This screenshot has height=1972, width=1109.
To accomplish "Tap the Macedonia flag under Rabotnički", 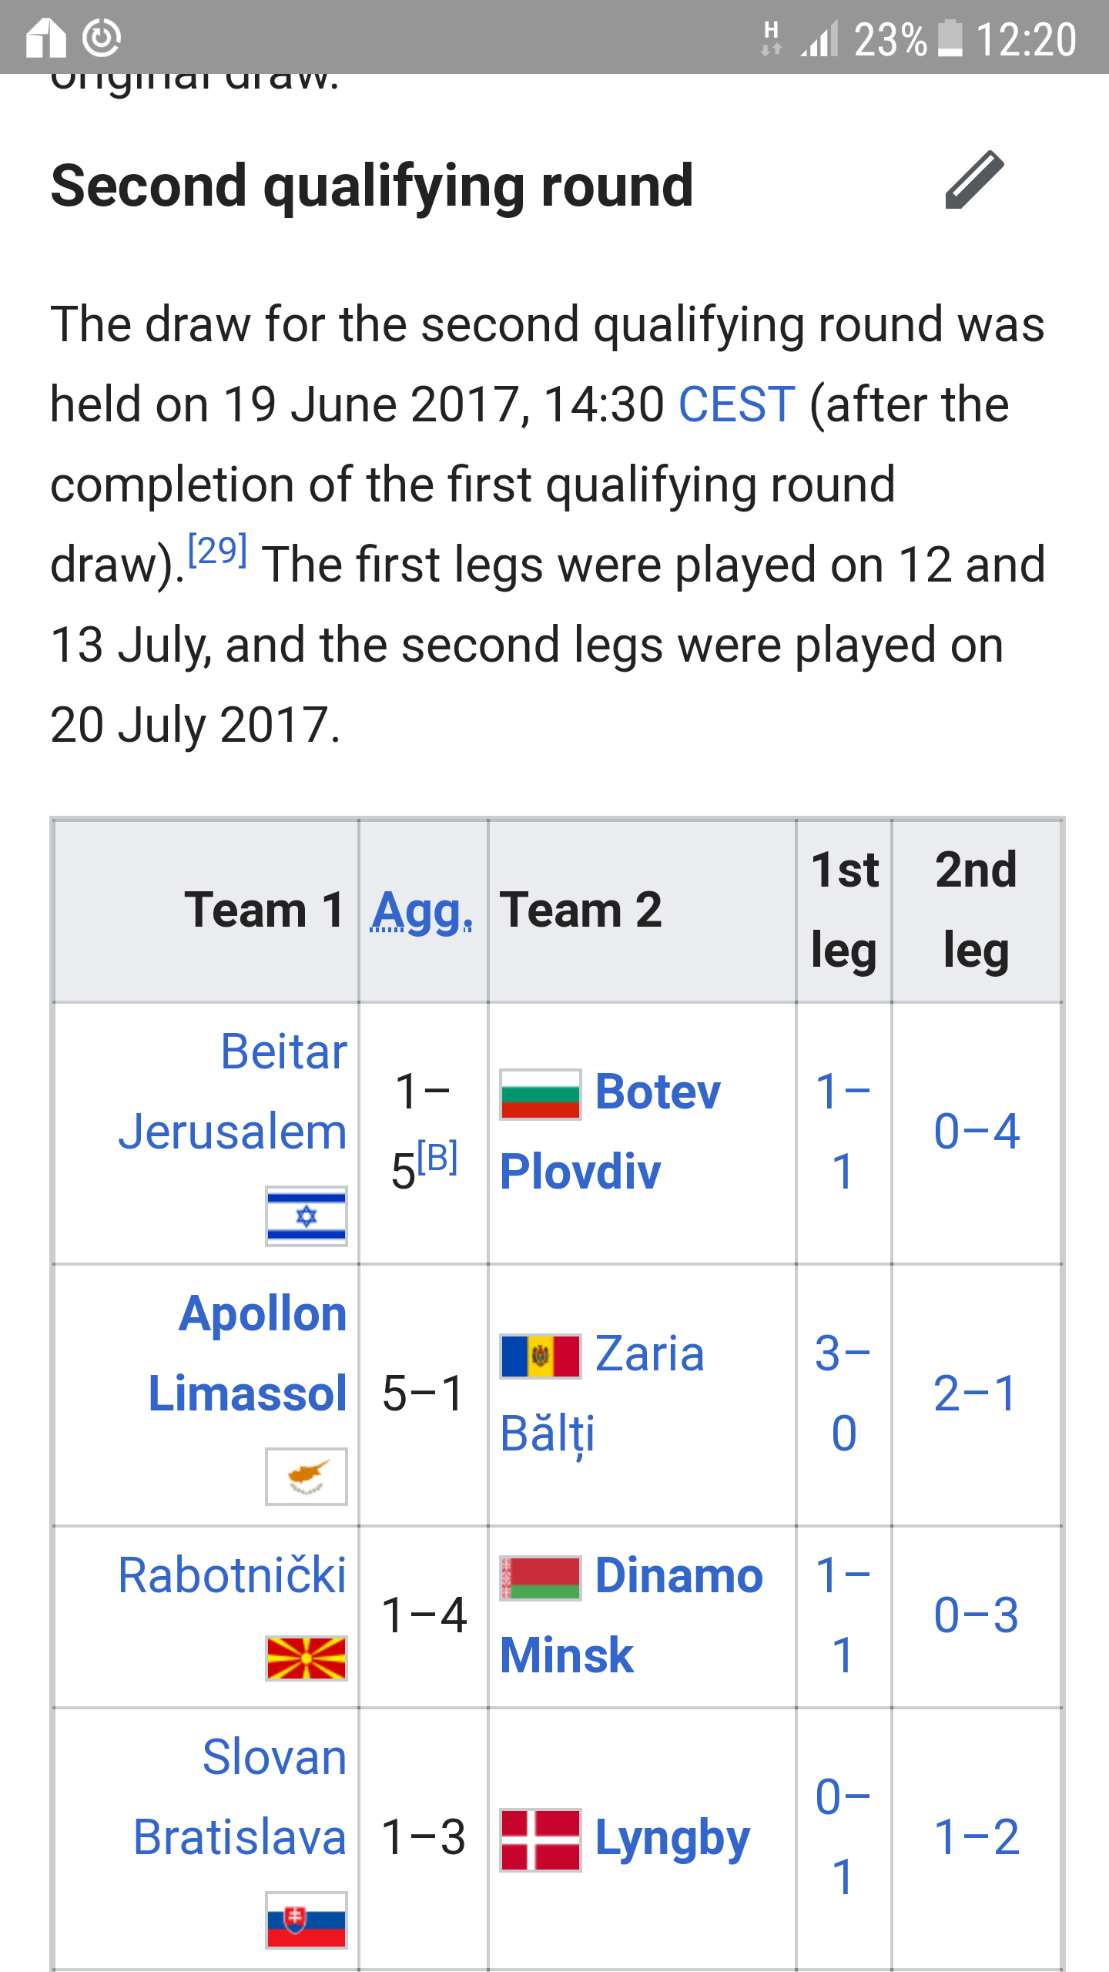I will click(x=307, y=1658).
